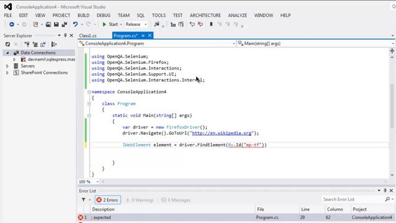396x223 pixels.
Task: Sort the Error List by Project column
Action: (372, 209)
